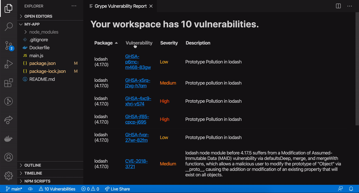Open the Docker view in activity bar
This screenshot has width=359, height=193.
[x=8, y=139]
